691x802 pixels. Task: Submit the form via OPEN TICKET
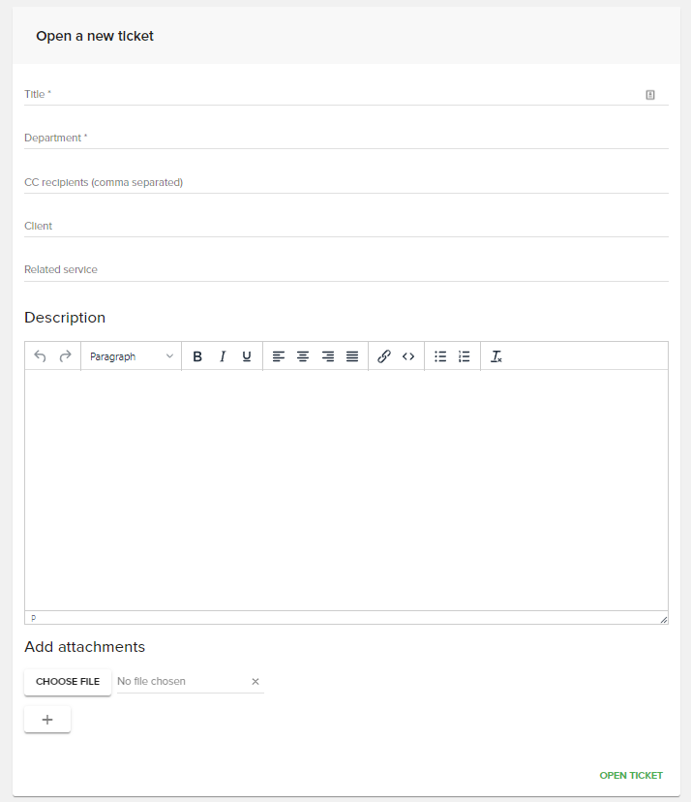(630, 775)
